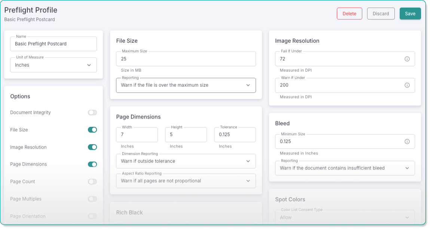The image size is (430, 229).
Task: Enable the Page Multiples toggle
Action: tap(92, 199)
